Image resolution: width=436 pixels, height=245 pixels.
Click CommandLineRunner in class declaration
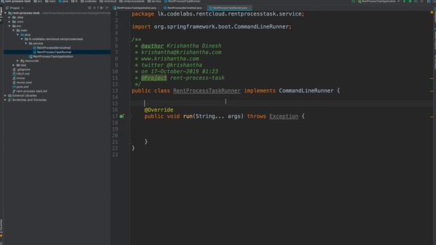click(306, 91)
